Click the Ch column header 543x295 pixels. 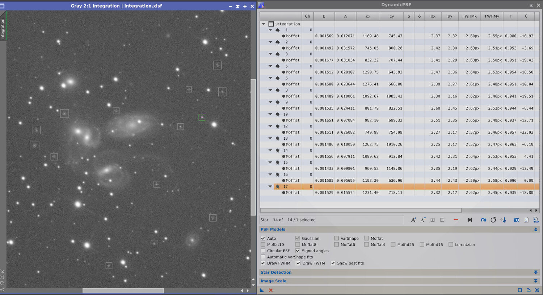click(307, 16)
